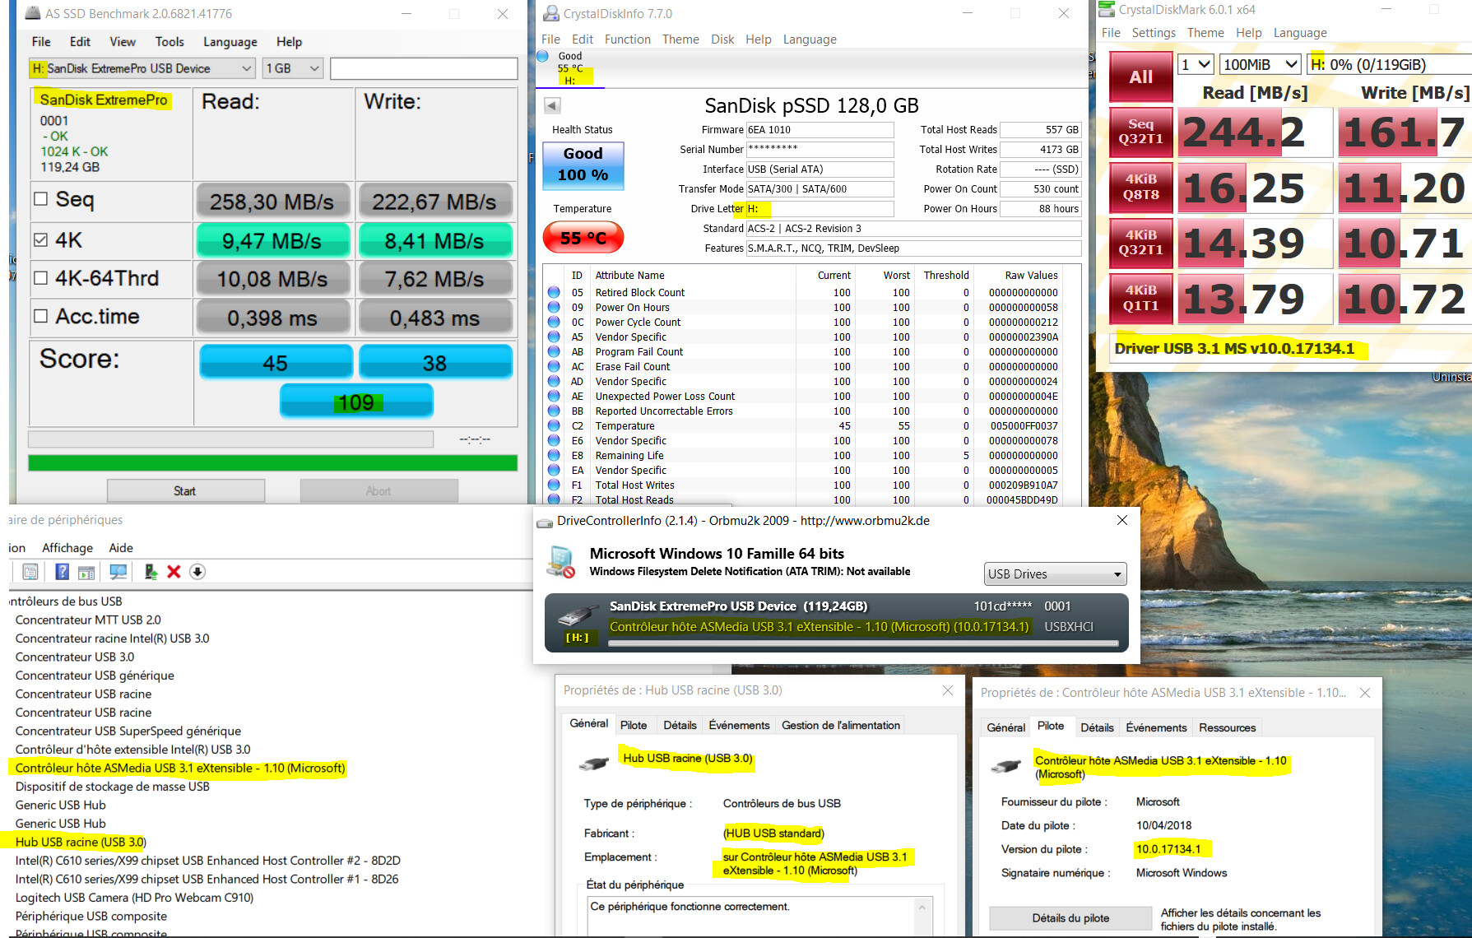Click the gray progress bar in AS SSD above green bar
The width and height of the screenshot is (1472, 938).
click(x=230, y=439)
